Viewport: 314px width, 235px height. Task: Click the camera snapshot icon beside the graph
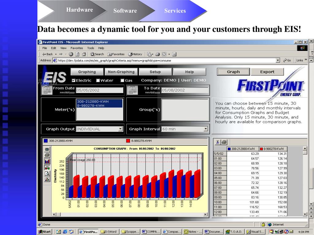pos(47,149)
